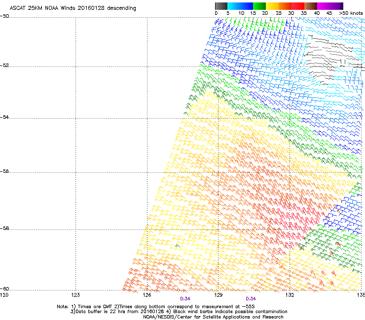Click the latitude label '-50'
This screenshot has width=365, height=320.
click(4, 16)
